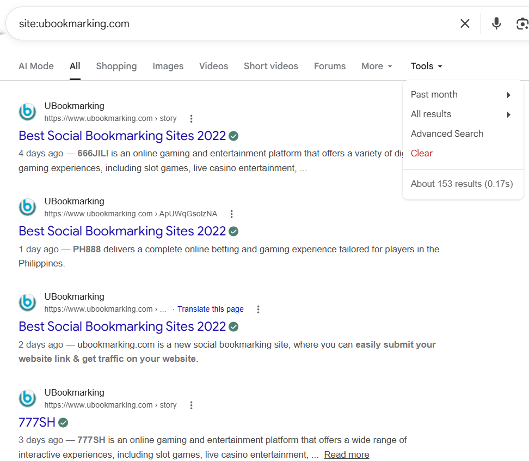Open Advanced Search from Tools menu
Viewport: 529px width, 461px height.
(447, 134)
